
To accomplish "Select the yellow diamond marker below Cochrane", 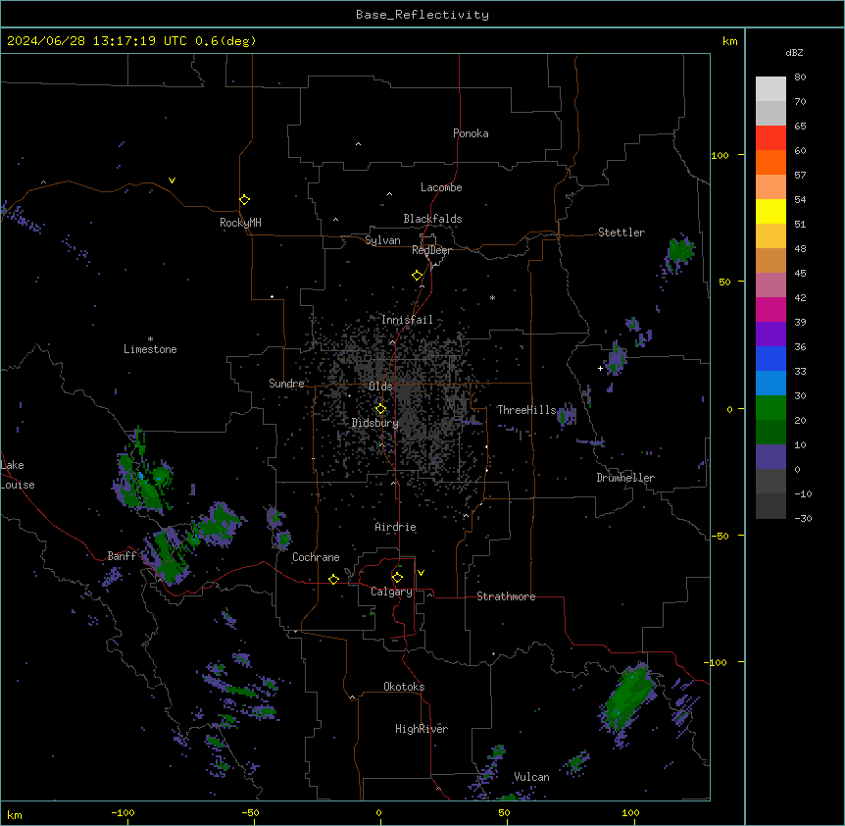I will 333,579.
